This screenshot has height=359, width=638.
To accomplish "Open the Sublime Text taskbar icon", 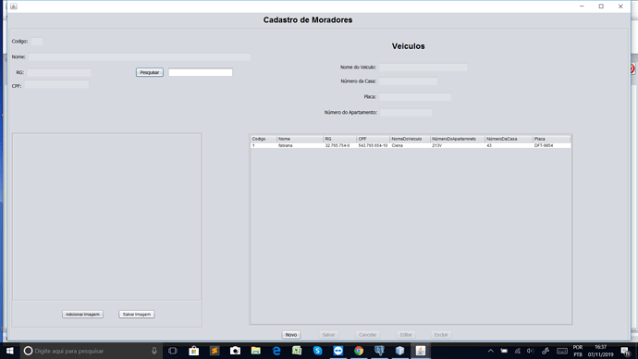I will (x=215, y=351).
